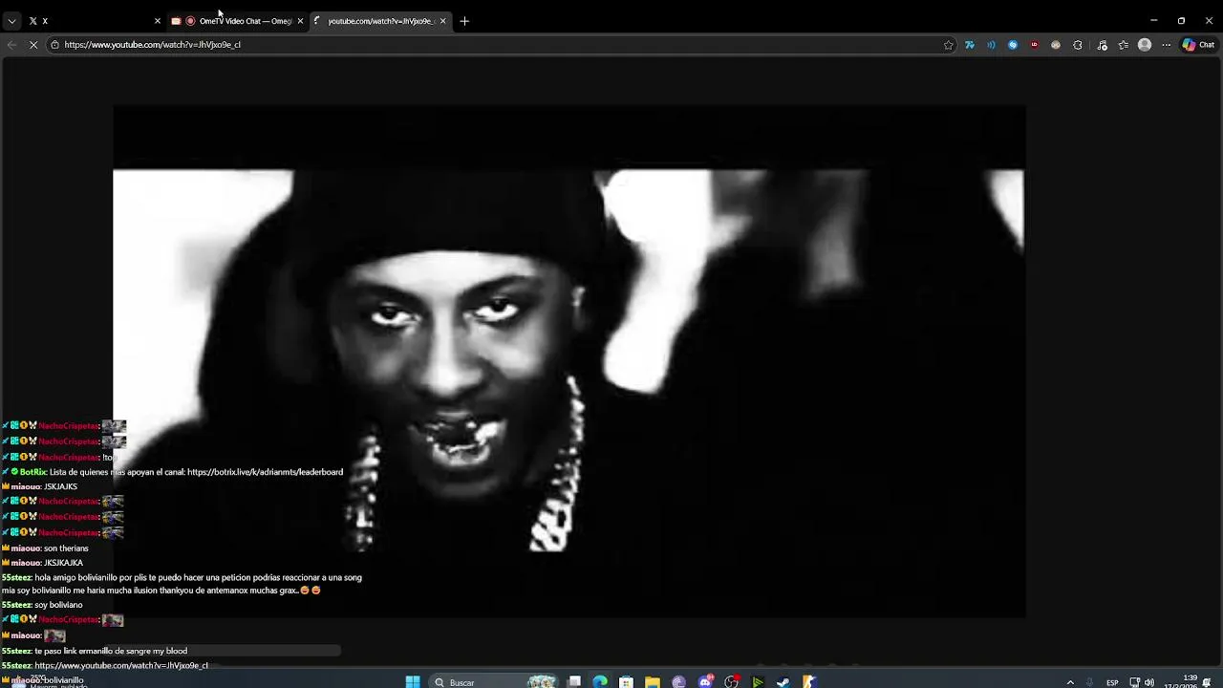Open OBS Studio from the taskbar

[731, 682]
